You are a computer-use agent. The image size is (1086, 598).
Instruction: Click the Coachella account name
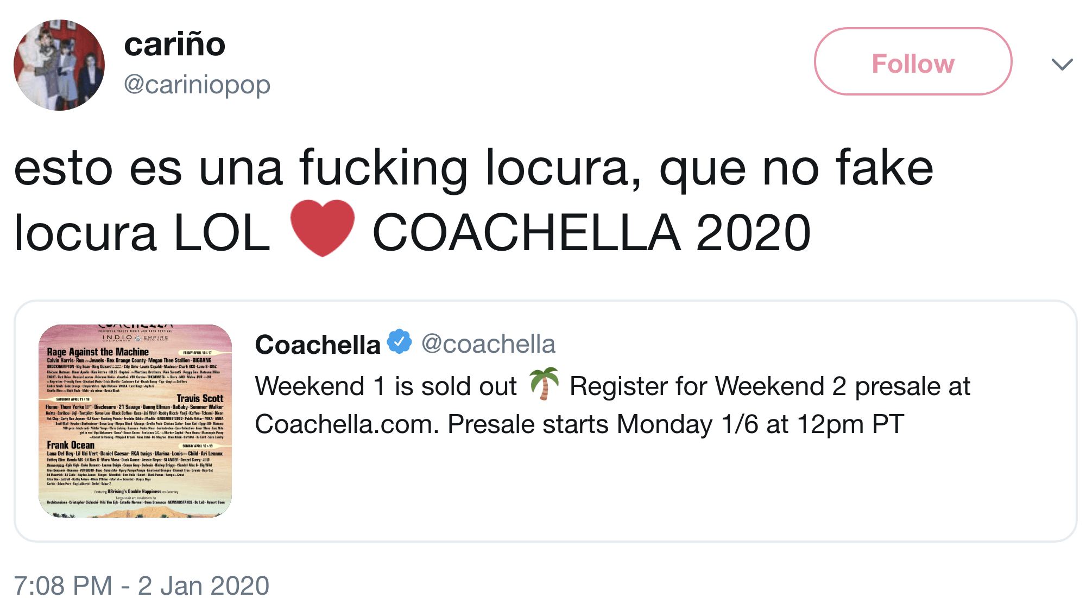pyautogui.click(x=318, y=345)
